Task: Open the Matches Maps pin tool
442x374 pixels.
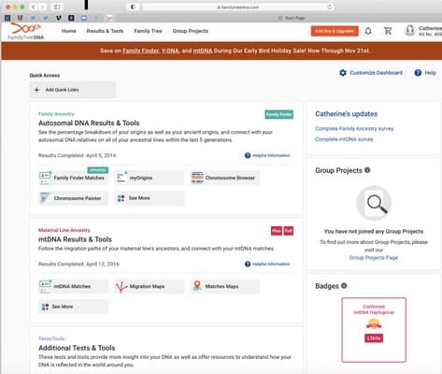Action: click(x=224, y=286)
